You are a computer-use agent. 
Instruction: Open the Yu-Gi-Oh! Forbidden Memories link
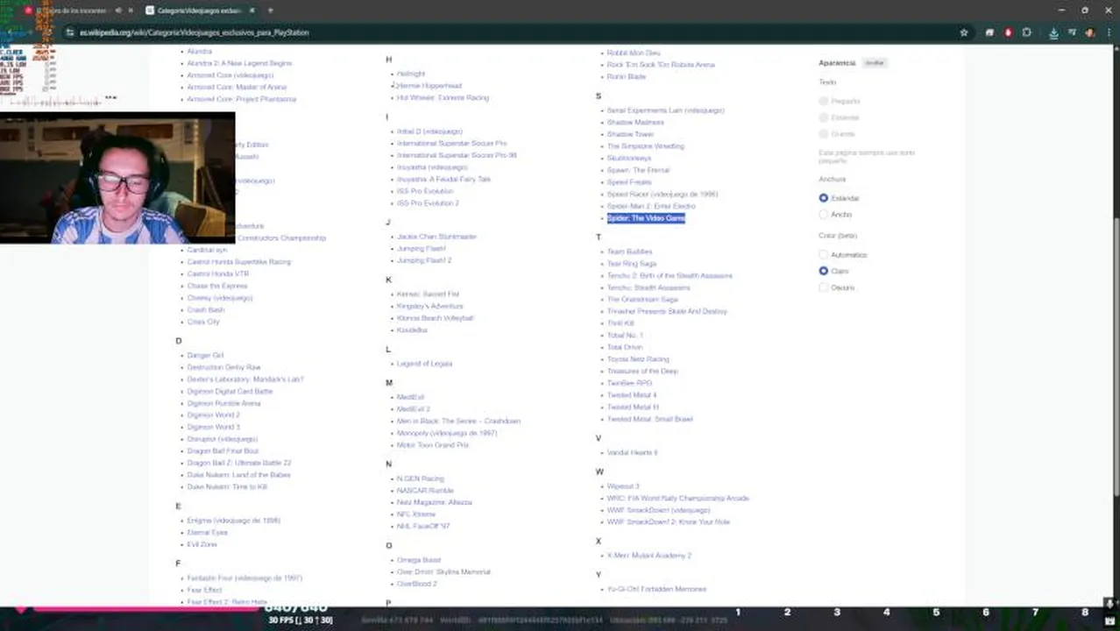click(656, 590)
